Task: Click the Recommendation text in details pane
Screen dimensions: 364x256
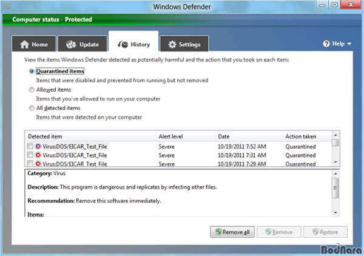Action: click(94, 201)
